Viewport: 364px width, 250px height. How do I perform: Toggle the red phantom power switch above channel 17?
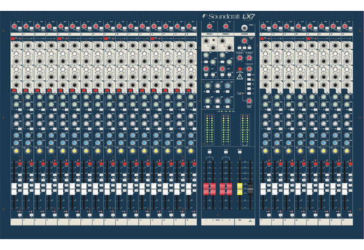pyautogui.click(x=262, y=39)
